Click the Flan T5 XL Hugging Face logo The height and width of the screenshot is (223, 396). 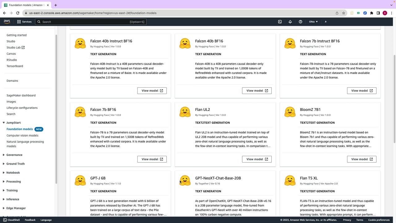pyautogui.click(x=290, y=180)
